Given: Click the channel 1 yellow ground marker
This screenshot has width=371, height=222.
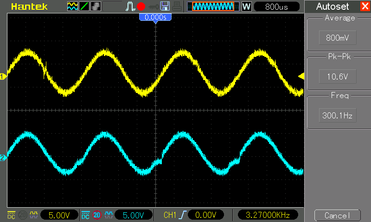Looking at the screenshot, I should 3,77.
